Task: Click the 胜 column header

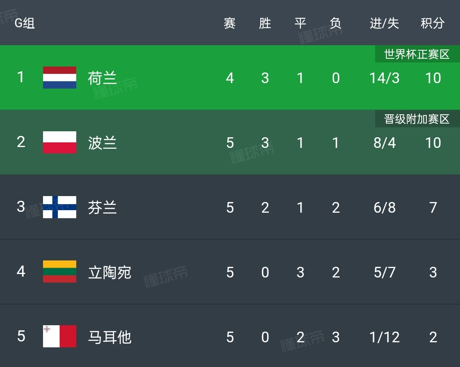Action: pos(265,23)
